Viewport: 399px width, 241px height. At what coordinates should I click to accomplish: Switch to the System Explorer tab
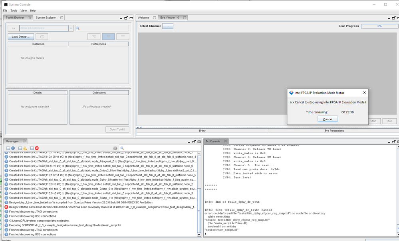click(x=46, y=18)
